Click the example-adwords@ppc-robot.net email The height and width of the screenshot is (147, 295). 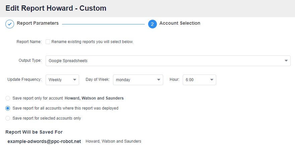tap(44, 141)
